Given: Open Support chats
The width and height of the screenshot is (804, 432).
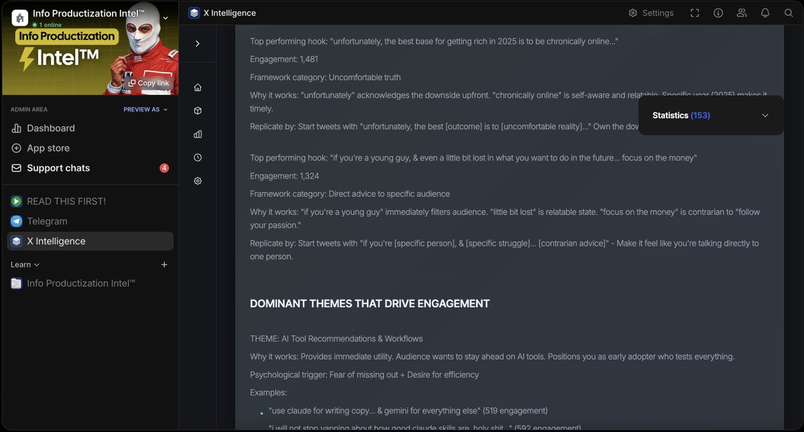Looking at the screenshot, I should point(58,168).
